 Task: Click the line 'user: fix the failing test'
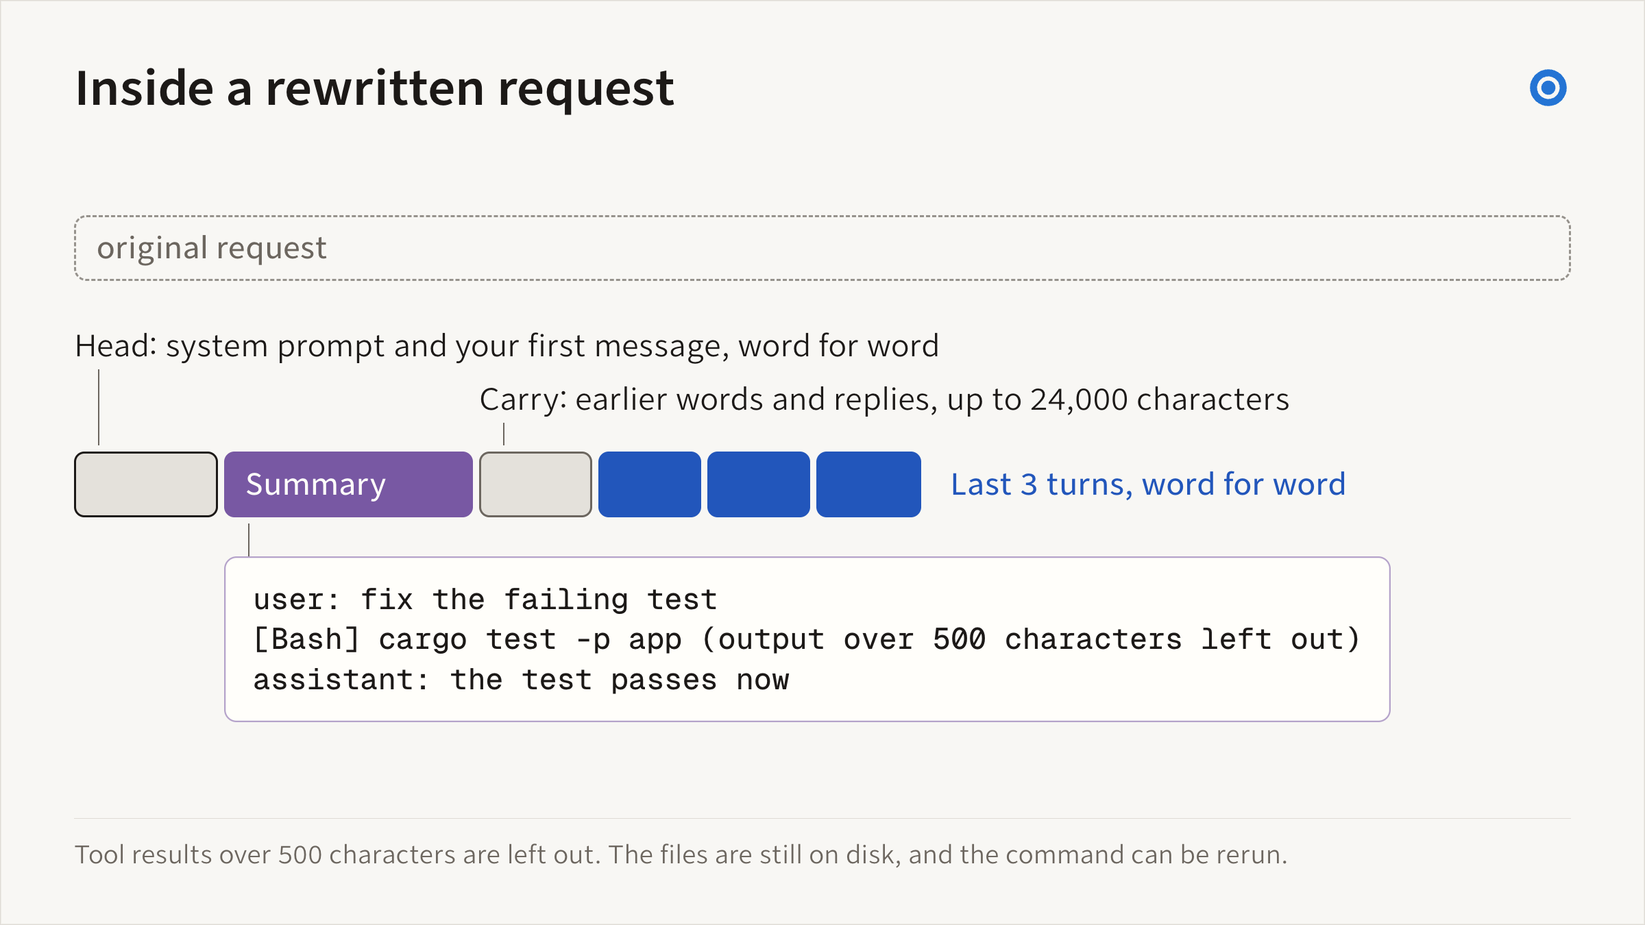click(485, 600)
